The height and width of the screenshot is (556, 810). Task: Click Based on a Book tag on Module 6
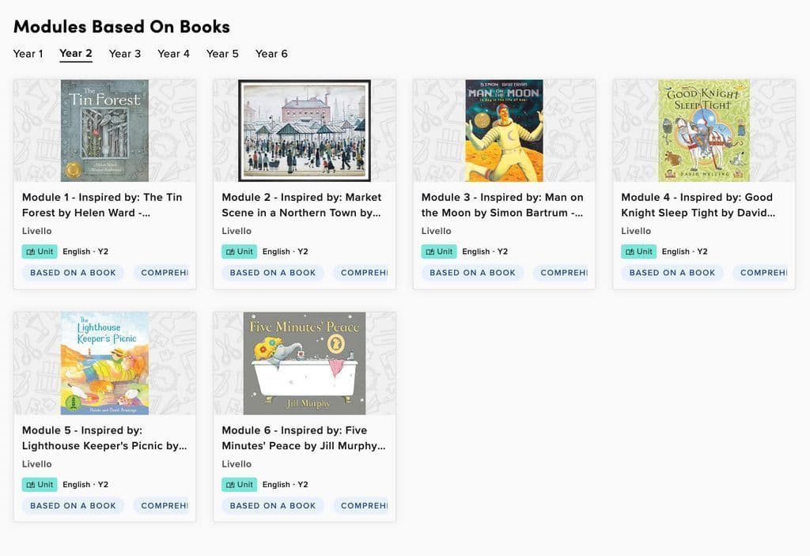coord(272,506)
